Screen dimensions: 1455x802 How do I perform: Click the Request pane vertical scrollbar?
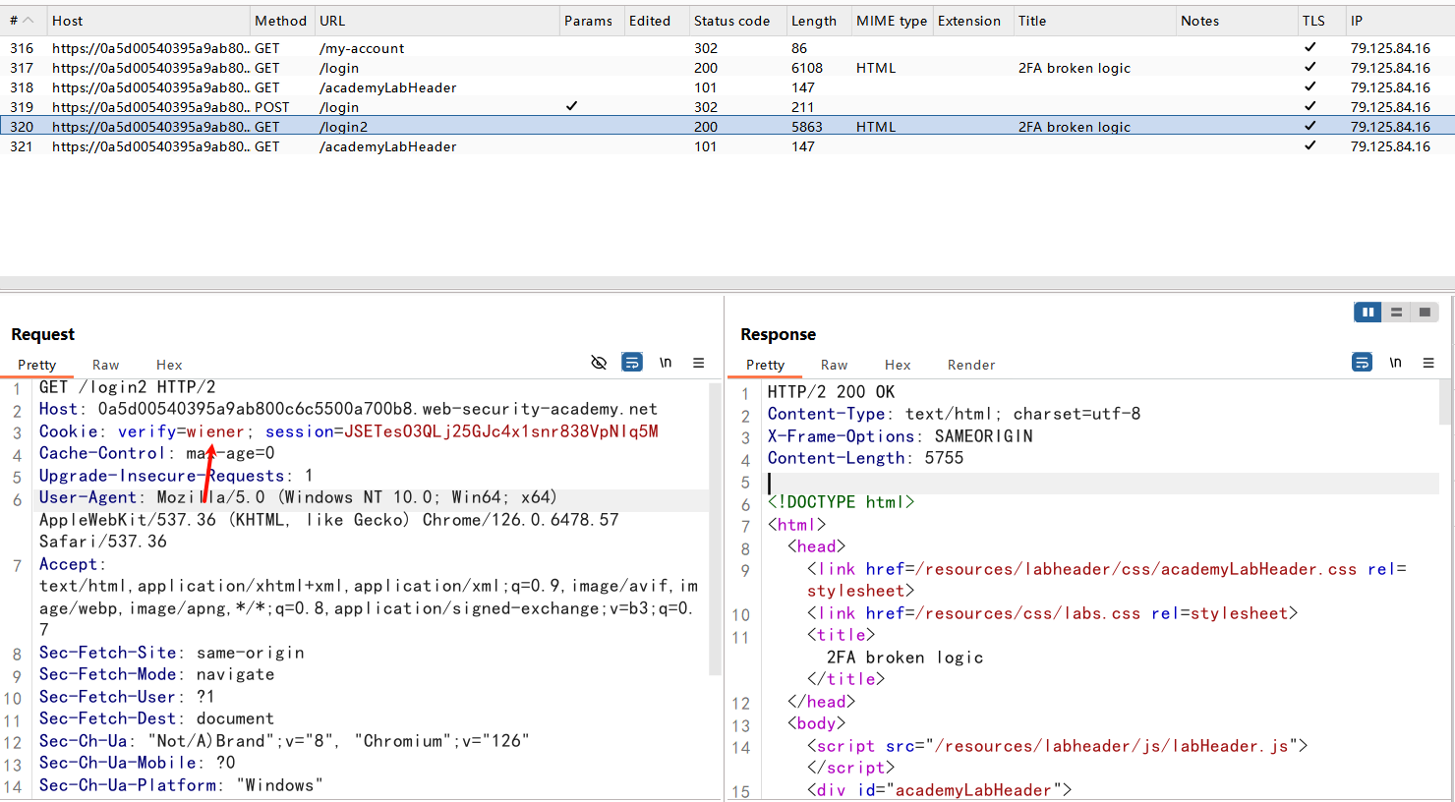click(x=715, y=531)
